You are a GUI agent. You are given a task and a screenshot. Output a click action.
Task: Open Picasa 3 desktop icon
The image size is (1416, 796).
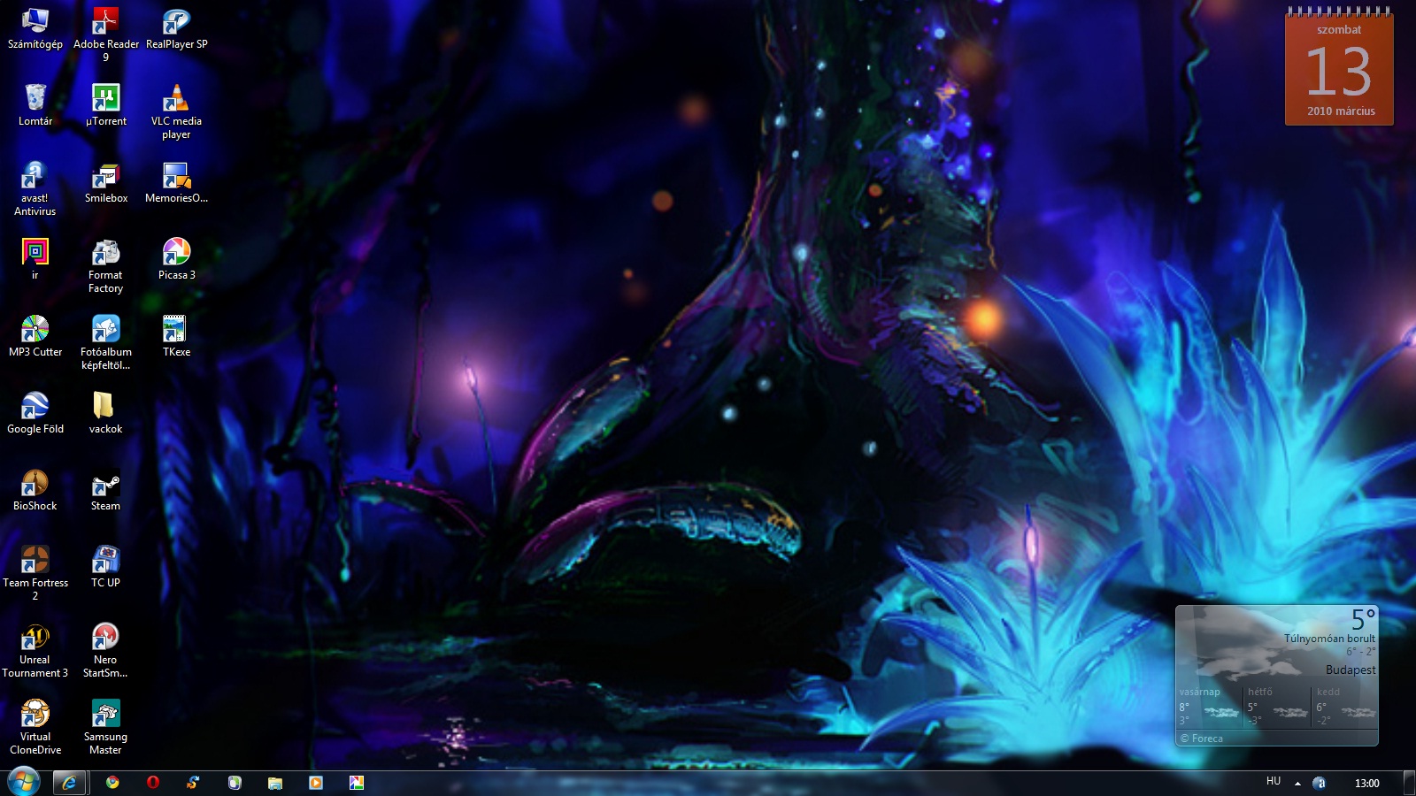(176, 258)
